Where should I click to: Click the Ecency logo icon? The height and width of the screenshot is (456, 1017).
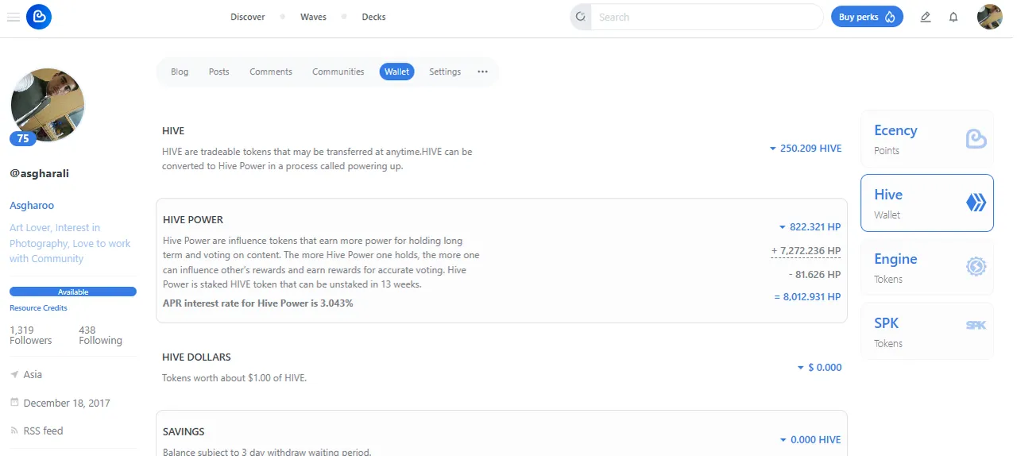click(x=39, y=17)
